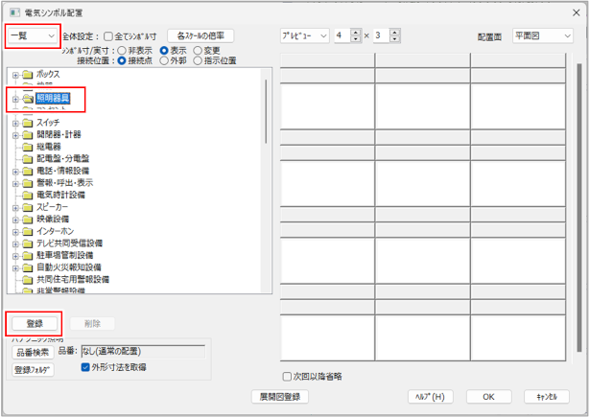Select the 自動火災報知設備 folder icon
The width and height of the screenshot is (589, 417).
point(27,266)
